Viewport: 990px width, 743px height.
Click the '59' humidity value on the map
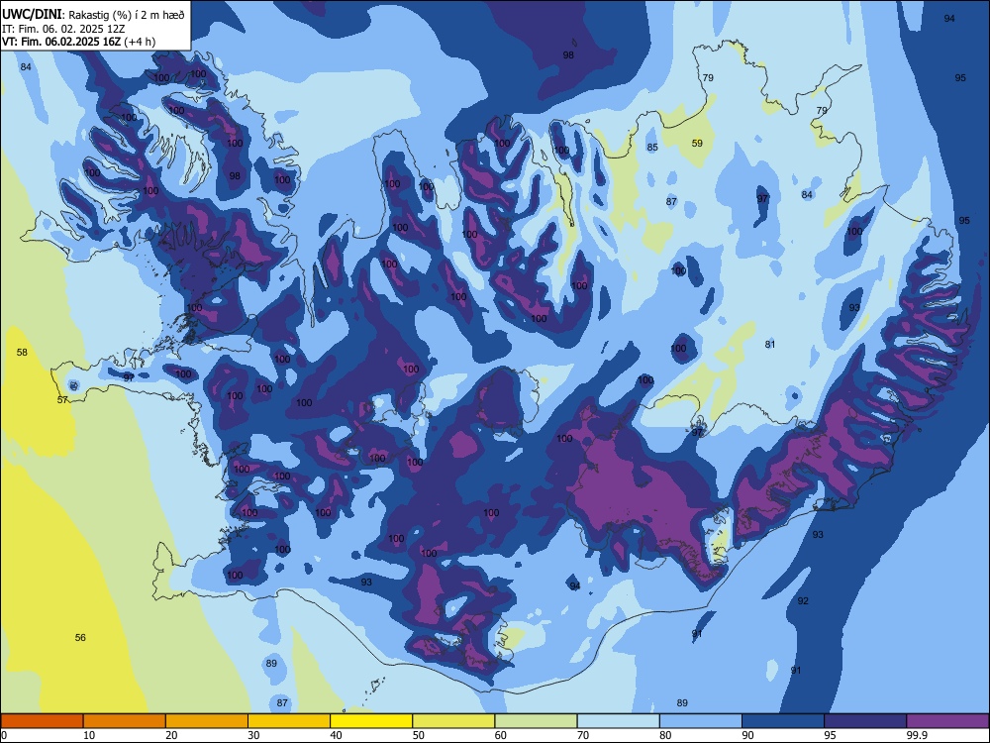click(x=697, y=144)
